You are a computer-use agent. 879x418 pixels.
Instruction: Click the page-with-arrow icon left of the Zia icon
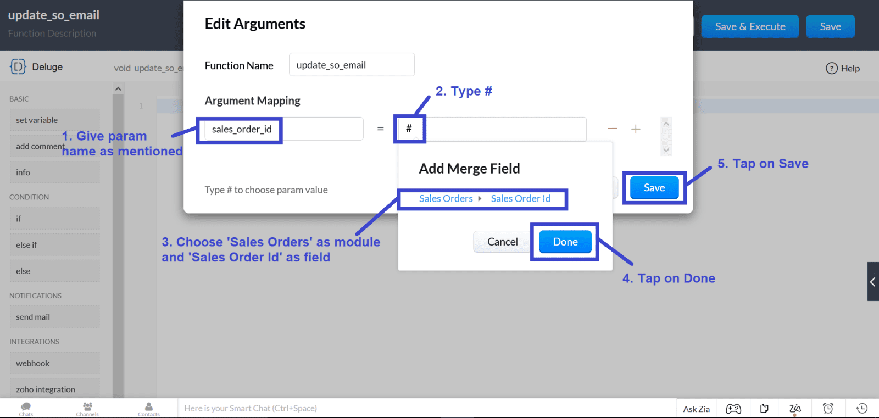pos(764,408)
